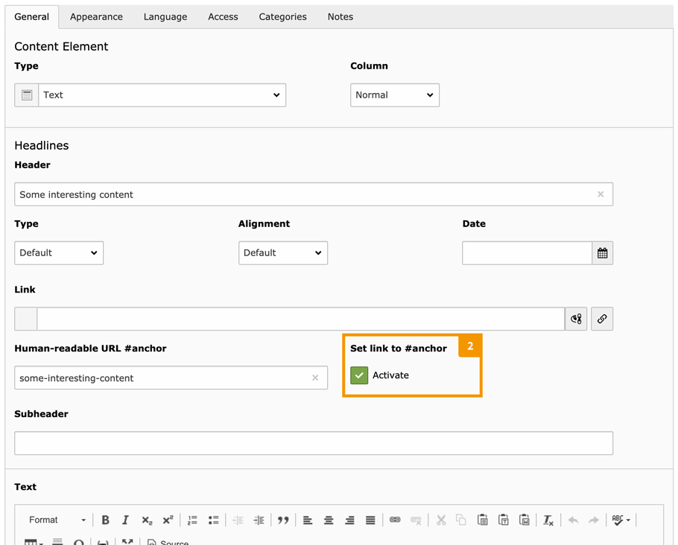
Task: Insert a numbered list
Action: point(192,520)
